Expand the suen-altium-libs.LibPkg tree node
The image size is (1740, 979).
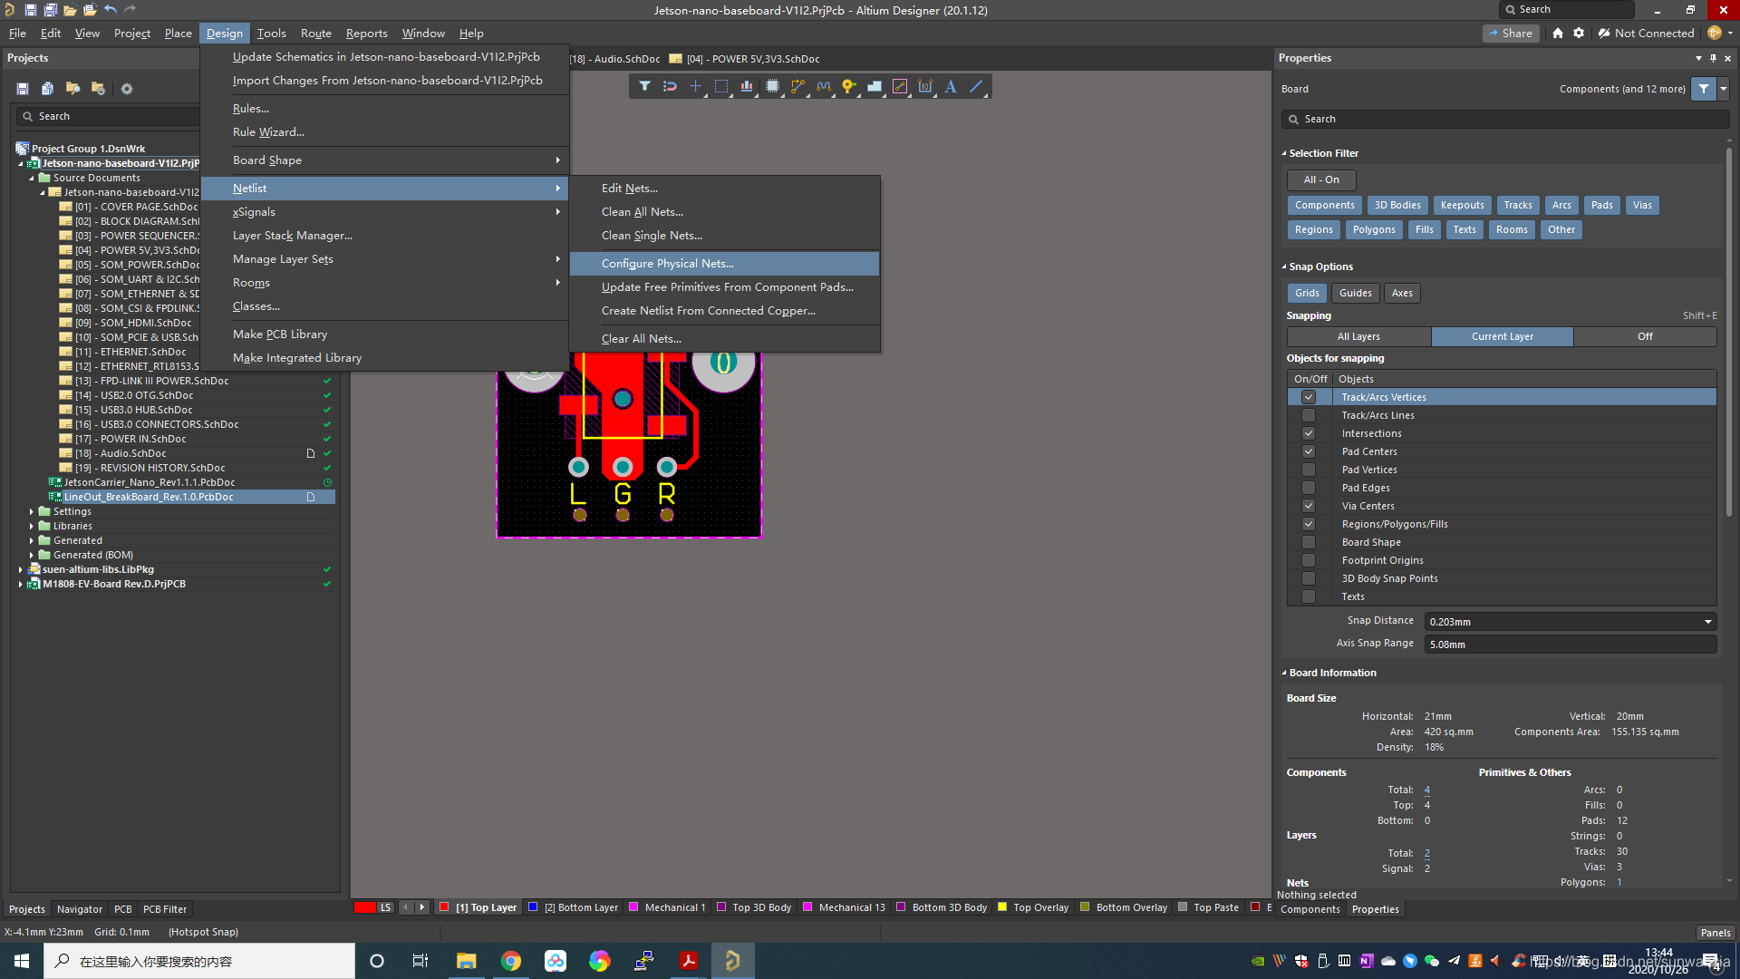[x=21, y=570]
